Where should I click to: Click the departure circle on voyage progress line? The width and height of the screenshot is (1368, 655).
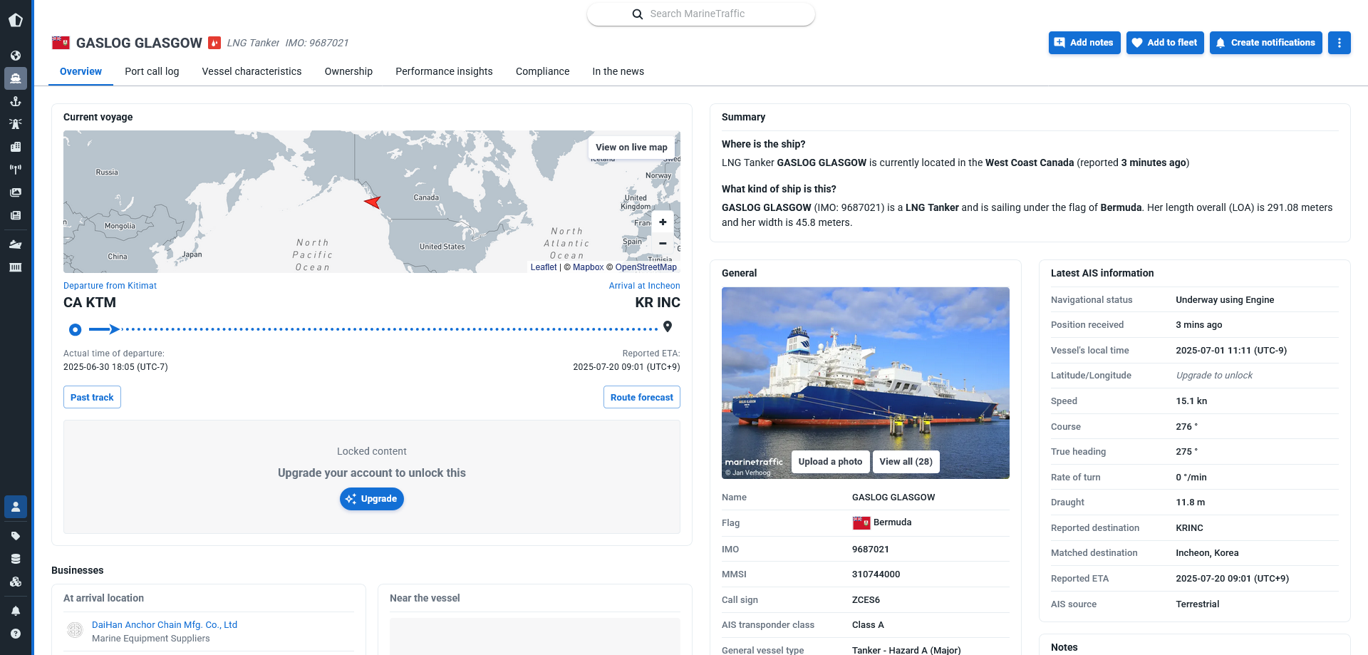75,329
